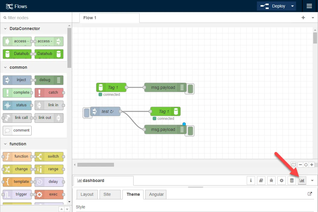The width and height of the screenshot is (318, 212).
Task: Reset the canvas zoom level
Action: (x=306, y=165)
